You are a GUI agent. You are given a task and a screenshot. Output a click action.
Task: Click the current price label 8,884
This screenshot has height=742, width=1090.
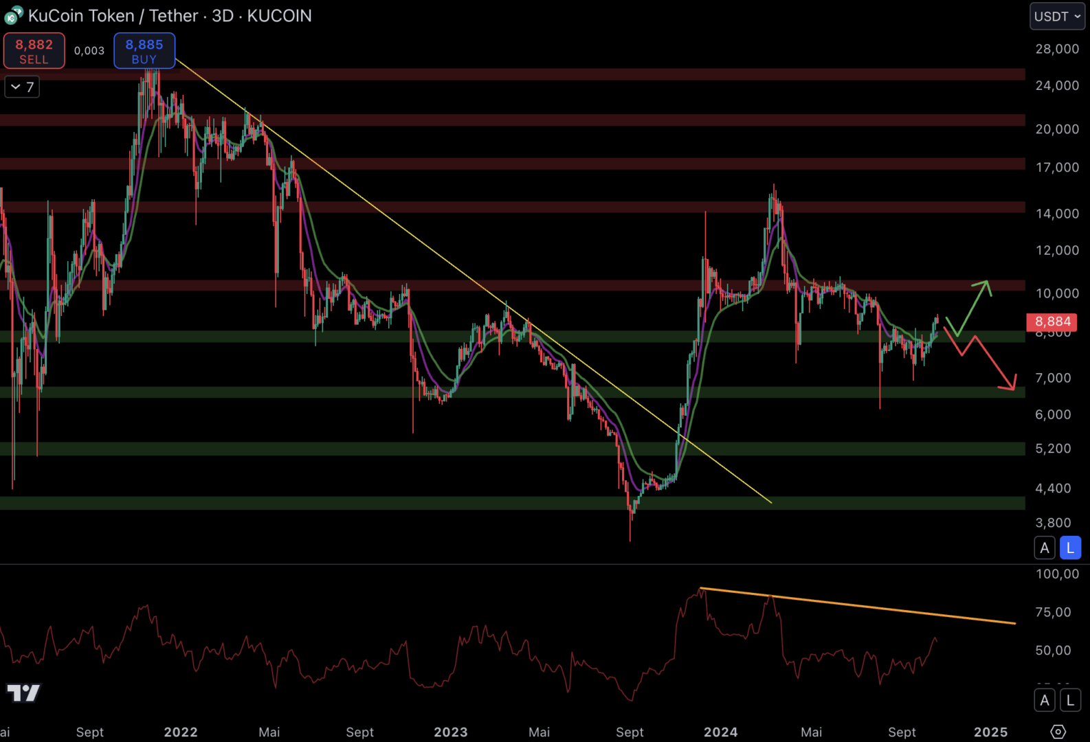point(1052,322)
